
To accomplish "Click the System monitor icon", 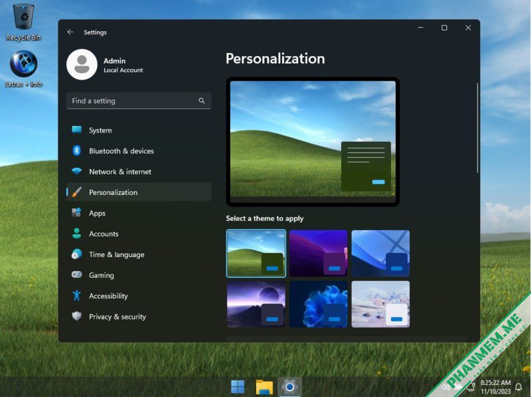I will (x=77, y=130).
